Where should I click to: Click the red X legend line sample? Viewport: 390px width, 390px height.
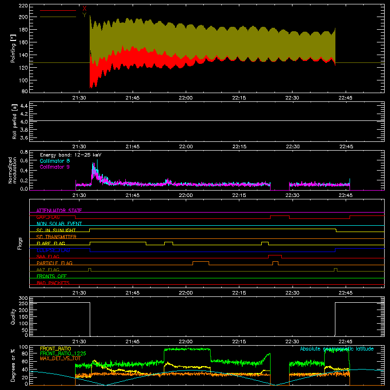click(58, 10)
